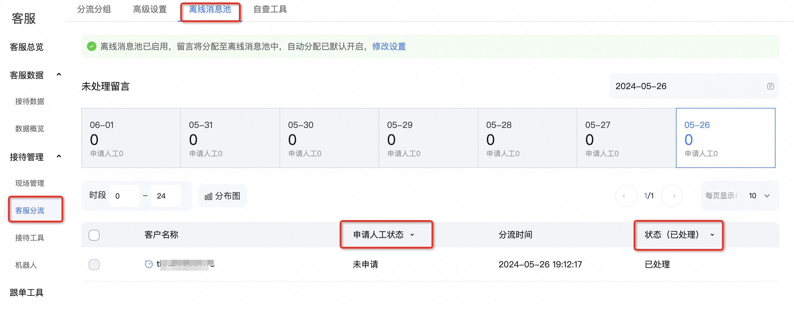Open the 状态（已处理）filter dropdown
Viewport: 794px width, 311px height.
click(679, 235)
